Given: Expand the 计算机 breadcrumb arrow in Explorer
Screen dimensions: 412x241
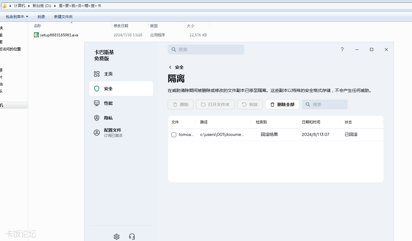Looking at the screenshot, I should [x=29, y=6].
